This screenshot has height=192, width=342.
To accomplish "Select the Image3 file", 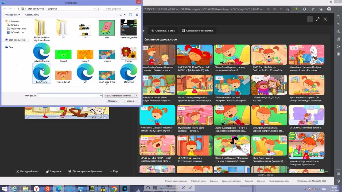I will (107, 56).
